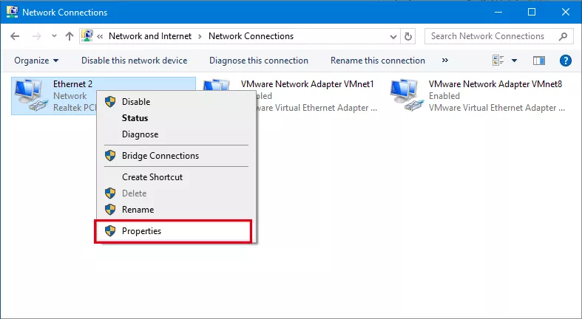Open the Organize menu
Viewport: 582px width, 319px height.
coord(36,61)
